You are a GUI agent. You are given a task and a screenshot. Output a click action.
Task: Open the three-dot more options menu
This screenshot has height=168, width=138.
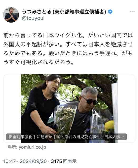pyautogui.click(x=132, y=12)
